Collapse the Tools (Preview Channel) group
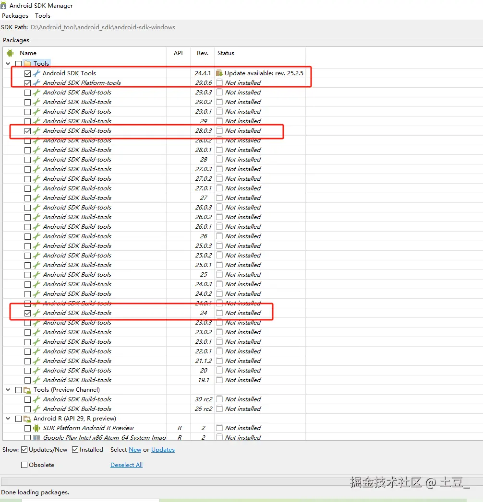Viewport: 483px width, 502px height. pos(8,390)
